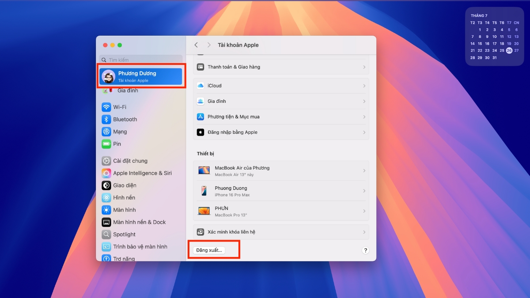This screenshot has width=530, height=298.
Task: Click the Phương Dương profile avatar
Action: tap(108, 76)
